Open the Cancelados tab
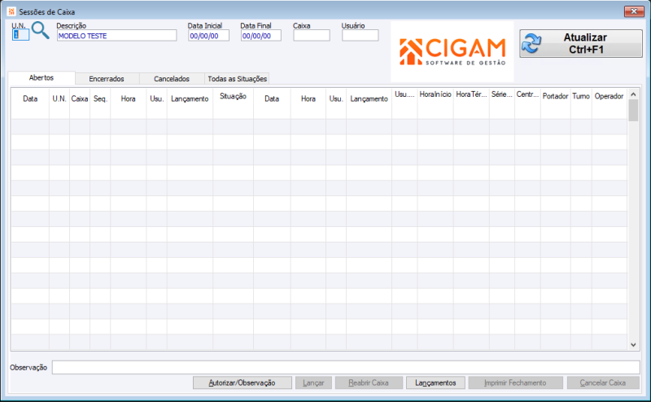This screenshot has width=651, height=402. (x=172, y=78)
